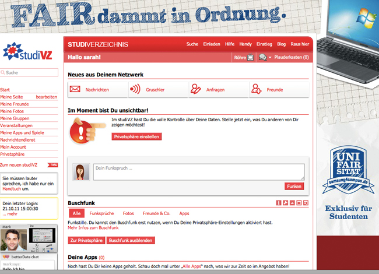The image size is (379, 274).
Task: Switch to the Fotos Buschfunk tab
Action: point(128,213)
